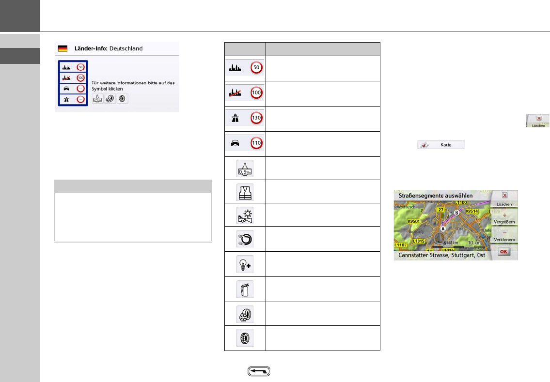
Task: Click the back arrow button below the table
Action: coord(259,371)
